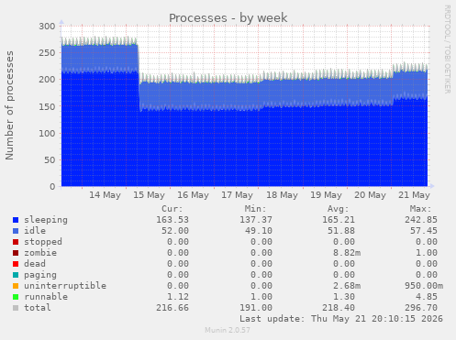Click the 250 y-axis tick label
This screenshot has height=340, width=456.
coord(47,53)
